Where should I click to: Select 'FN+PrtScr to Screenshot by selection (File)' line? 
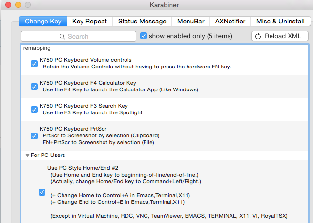pos(99,142)
